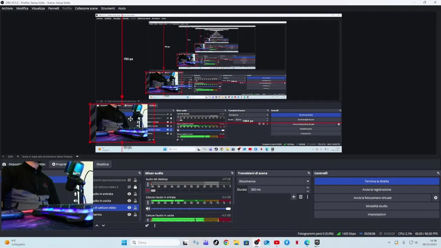Open the Strumenti menu
The image size is (441, 248).
108,8
